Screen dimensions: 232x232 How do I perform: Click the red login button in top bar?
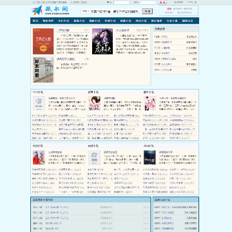coord(162,3)
